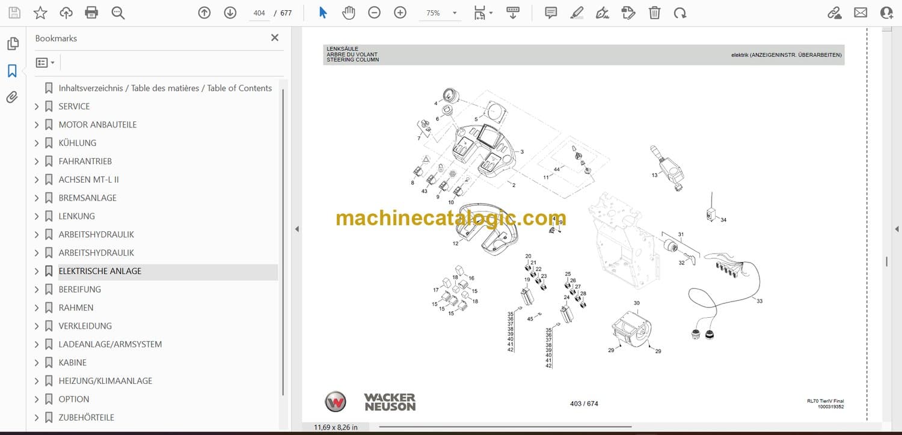Click the page footer number 403 / 674

(x=584, y=404)
